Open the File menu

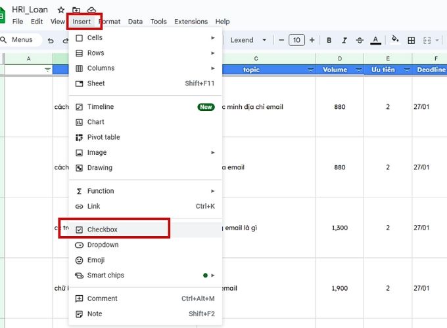tap(18, 22)
